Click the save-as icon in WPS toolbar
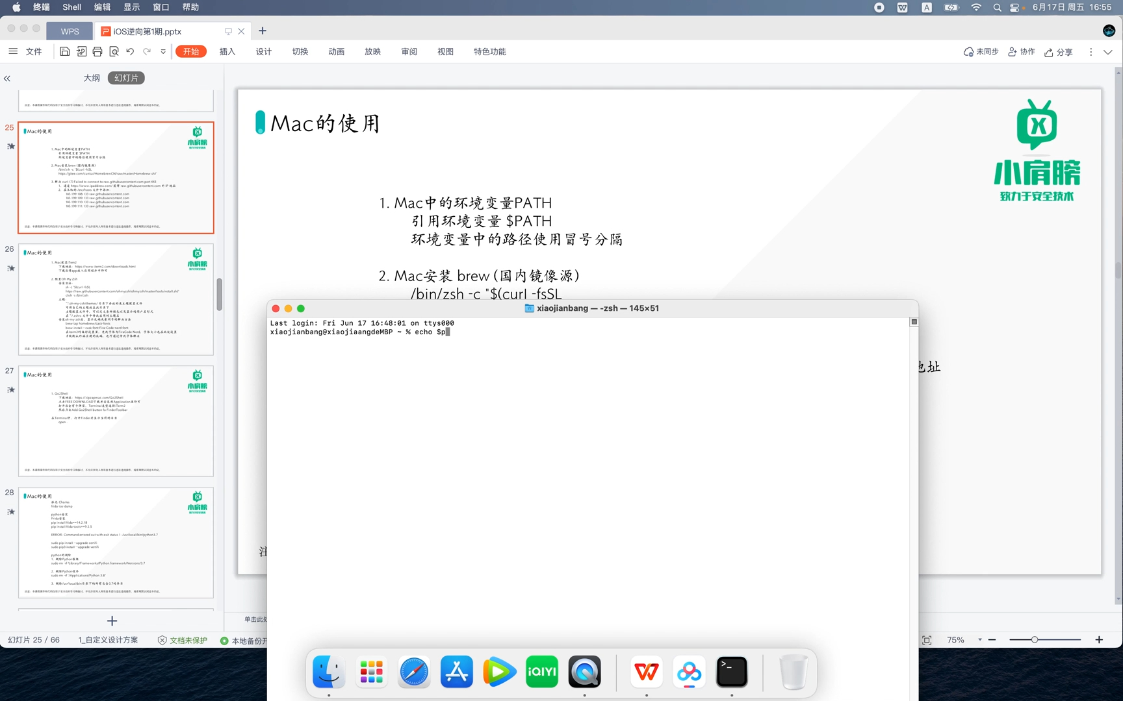 [81, 51]
